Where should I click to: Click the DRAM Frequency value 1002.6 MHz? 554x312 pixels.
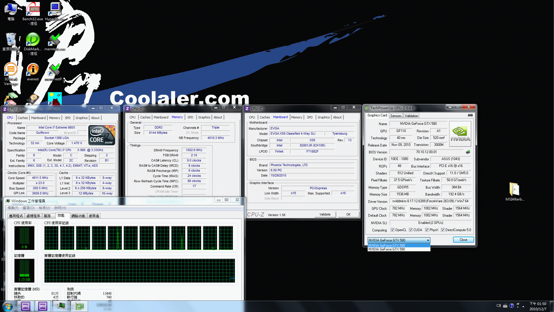194,150
